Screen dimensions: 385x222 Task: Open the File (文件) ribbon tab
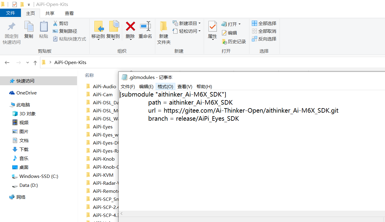[10, 13]
